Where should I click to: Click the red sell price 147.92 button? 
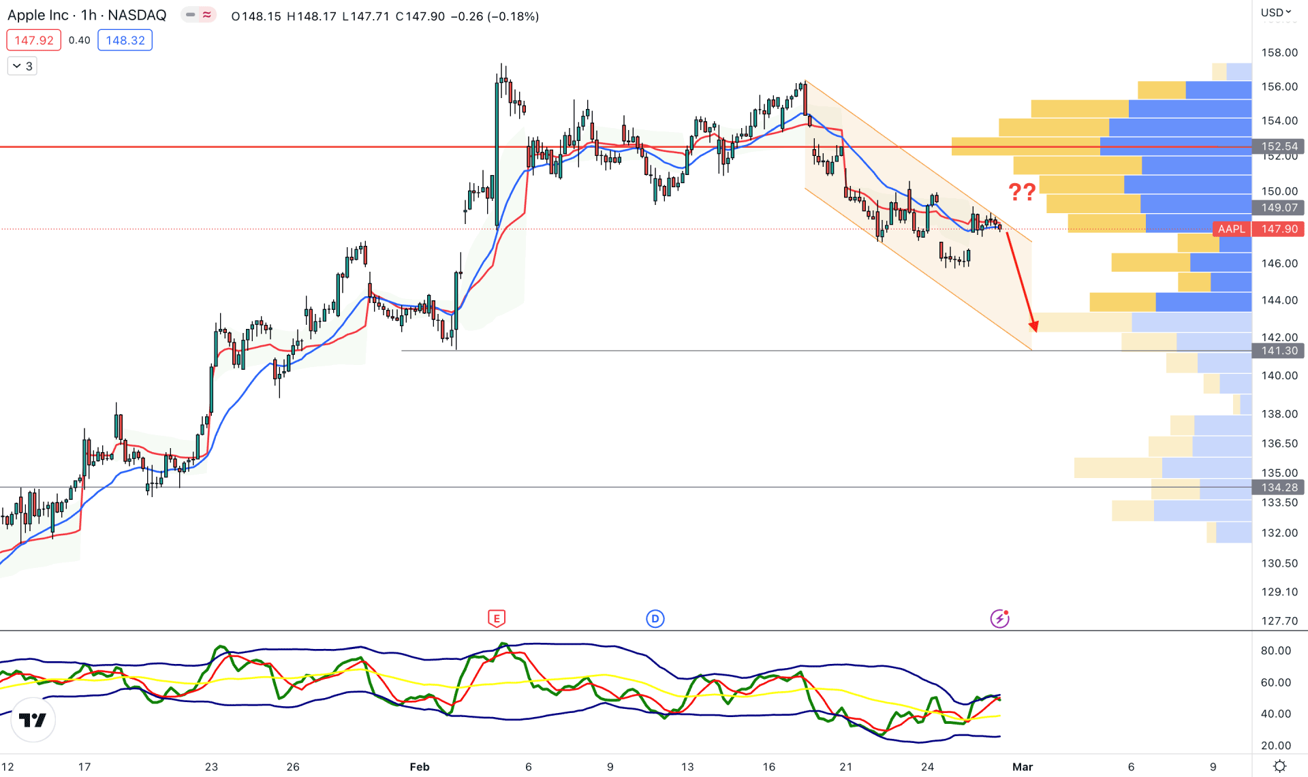click(33, 40)
